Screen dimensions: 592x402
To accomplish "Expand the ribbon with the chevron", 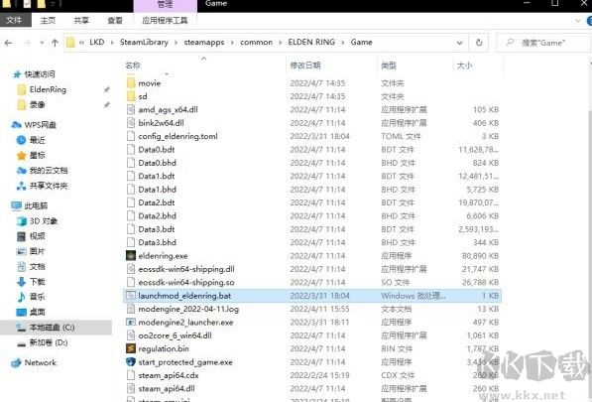I will 577,21.
